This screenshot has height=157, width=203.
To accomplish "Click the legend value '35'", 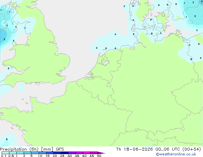I will coord(77,156).
